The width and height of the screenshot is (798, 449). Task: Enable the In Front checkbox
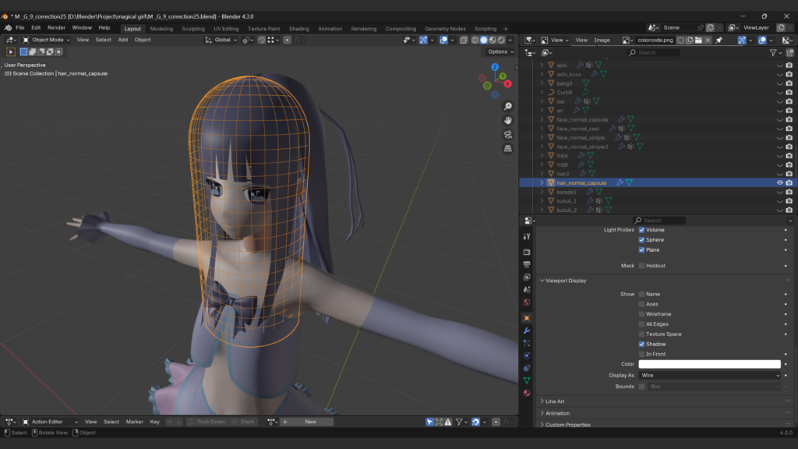642,354
